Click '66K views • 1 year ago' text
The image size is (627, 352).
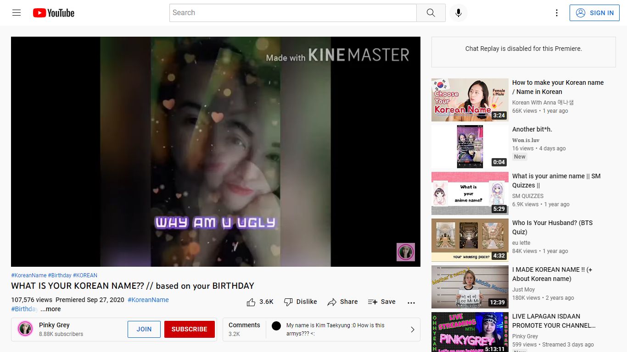(x=540, y=111)
